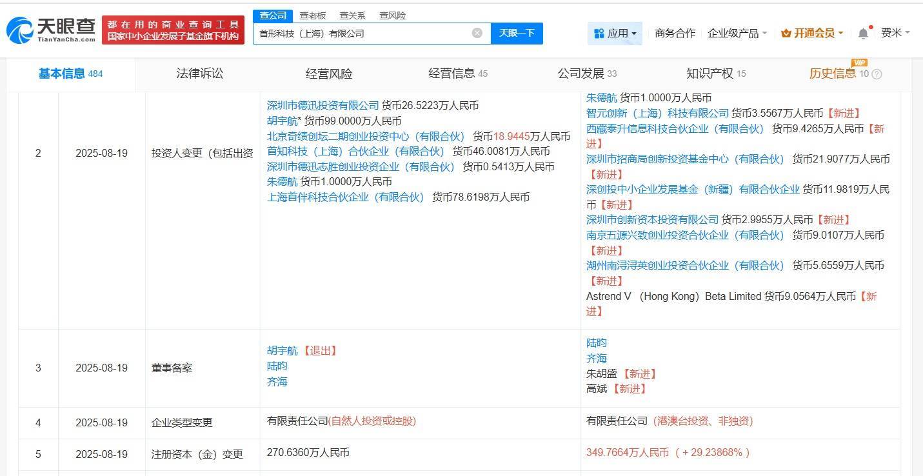Click the 天眼查 logo
This screenshot has height=476, width=923.
tap(52, 29)
